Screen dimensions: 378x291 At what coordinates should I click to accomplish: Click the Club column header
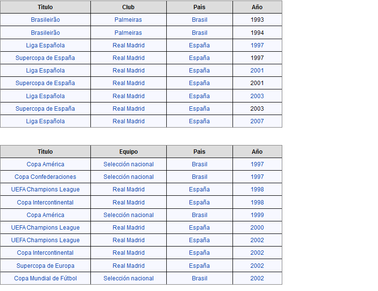129,7
